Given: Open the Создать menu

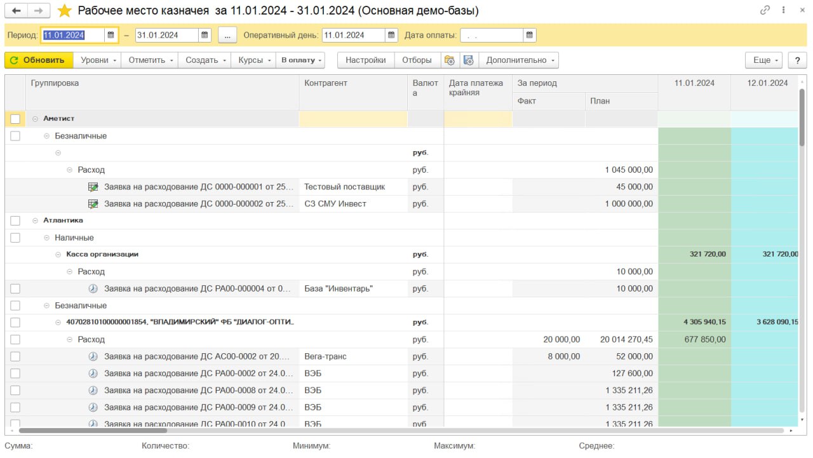Looking at the screenshot, I should (x=206, y=60).
